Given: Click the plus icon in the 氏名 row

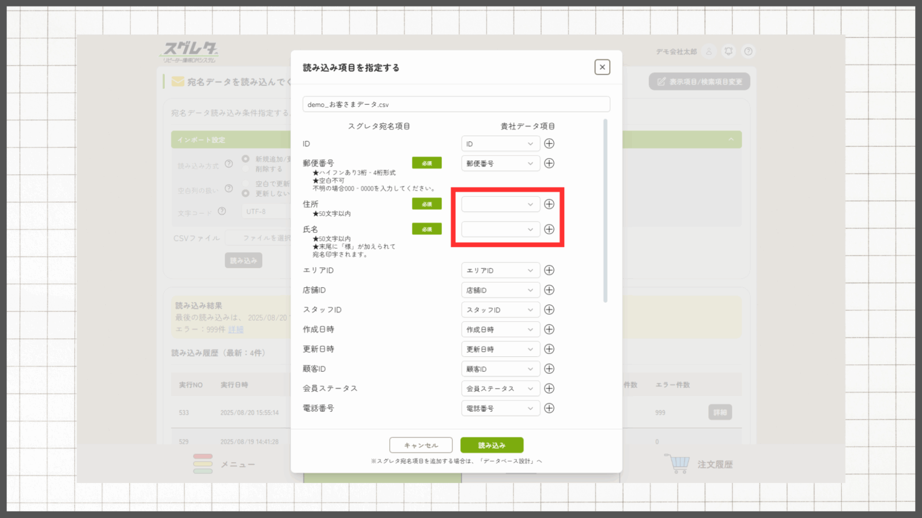Looking at the screenshot, I should pos(549,229).
